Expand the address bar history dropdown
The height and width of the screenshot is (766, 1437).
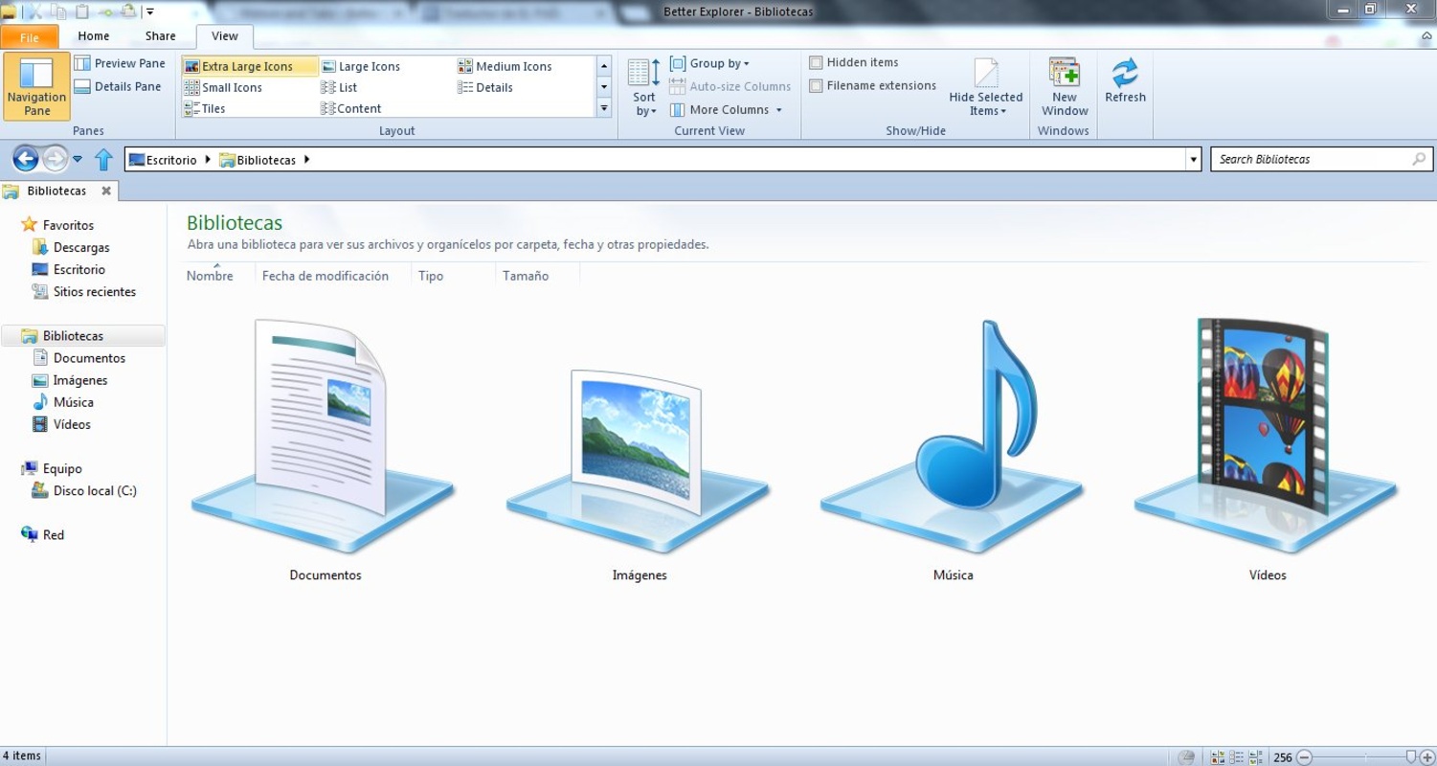[x=1193, y=160]
